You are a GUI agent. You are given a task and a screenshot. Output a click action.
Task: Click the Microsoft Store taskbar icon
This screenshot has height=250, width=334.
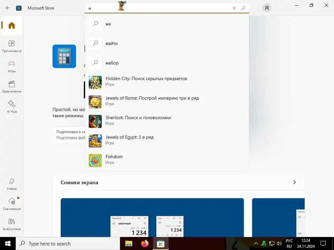160,243
